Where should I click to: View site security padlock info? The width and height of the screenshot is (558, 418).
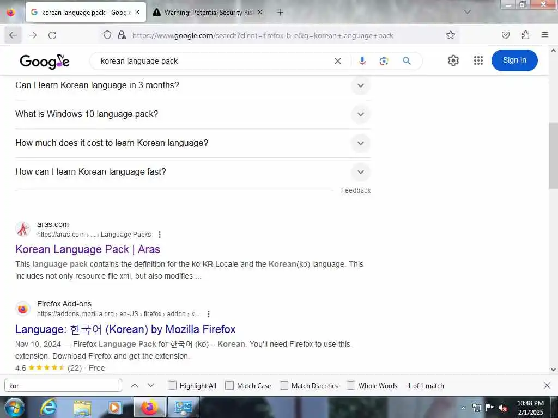122,35
